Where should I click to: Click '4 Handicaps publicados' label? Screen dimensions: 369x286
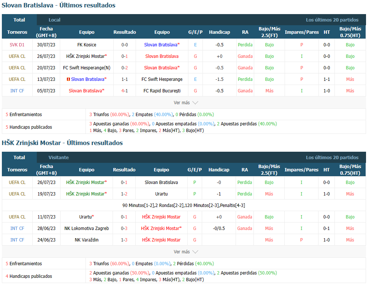point(29,276)
